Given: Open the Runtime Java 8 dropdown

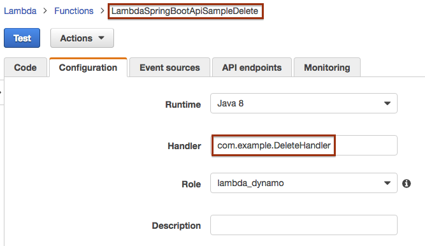Looking at the screenshot, I should [x=304, y=103].
